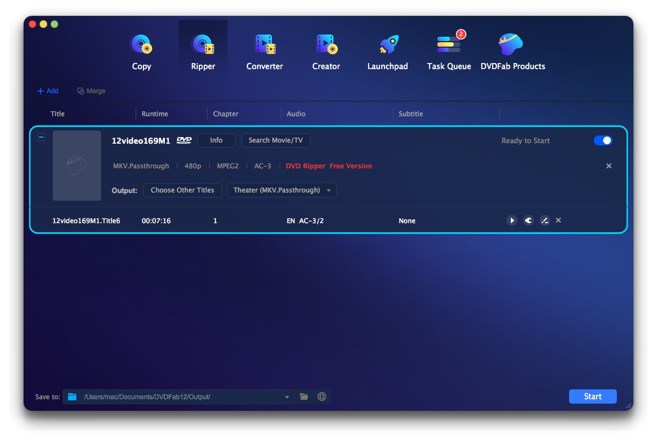657x442 pixels.
Task: Click the globe icon next to the save path
Action: (322, 396)
